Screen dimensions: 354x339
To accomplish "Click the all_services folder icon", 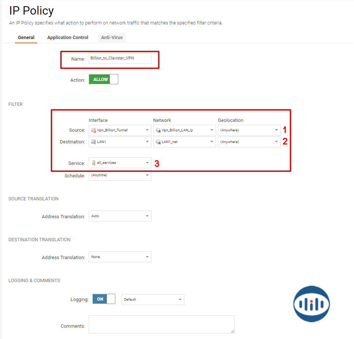I will pyautogui.click(x=93, y=163).
